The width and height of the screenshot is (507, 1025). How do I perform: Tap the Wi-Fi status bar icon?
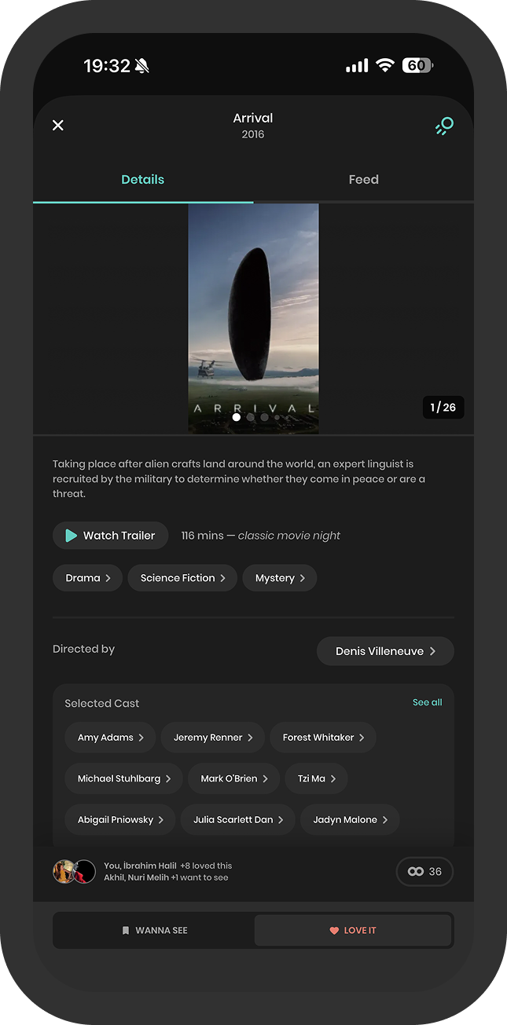384,65
